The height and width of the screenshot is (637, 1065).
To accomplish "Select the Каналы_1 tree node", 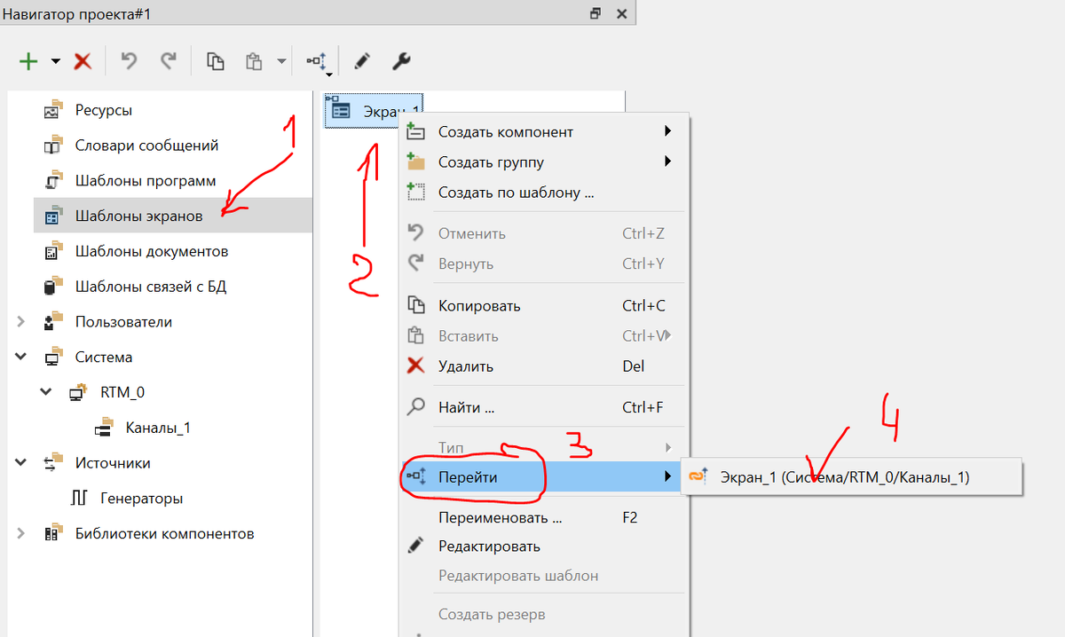I will pyautogui.click(x=158, y=428).
